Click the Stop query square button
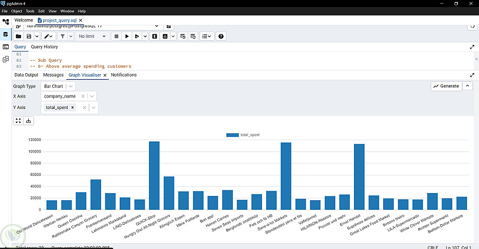This screenshot has width=479, height=249. pyautogui.click(x=116, y=36)
